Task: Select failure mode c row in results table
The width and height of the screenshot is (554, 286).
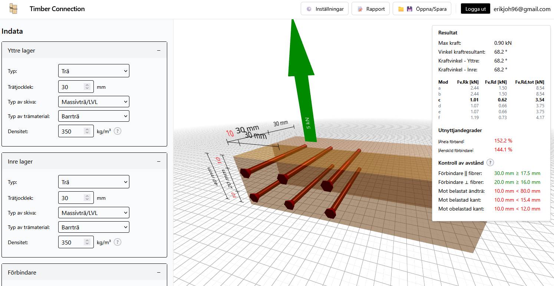Action: point(491,100)
